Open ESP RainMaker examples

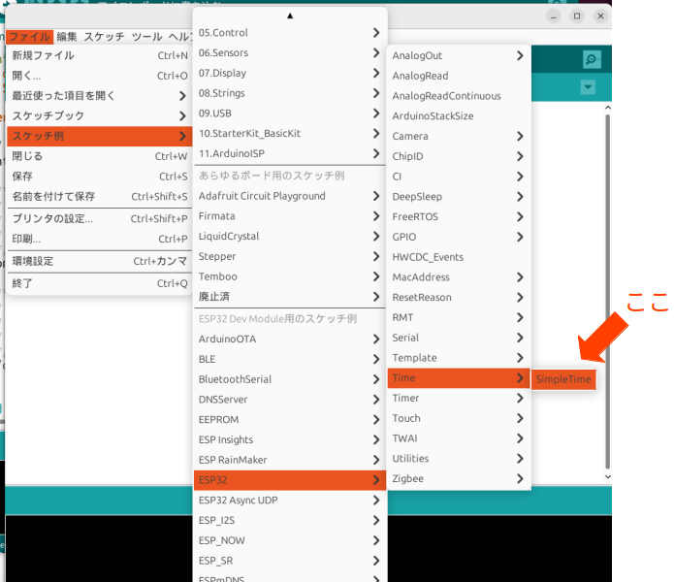click(290, 460)
